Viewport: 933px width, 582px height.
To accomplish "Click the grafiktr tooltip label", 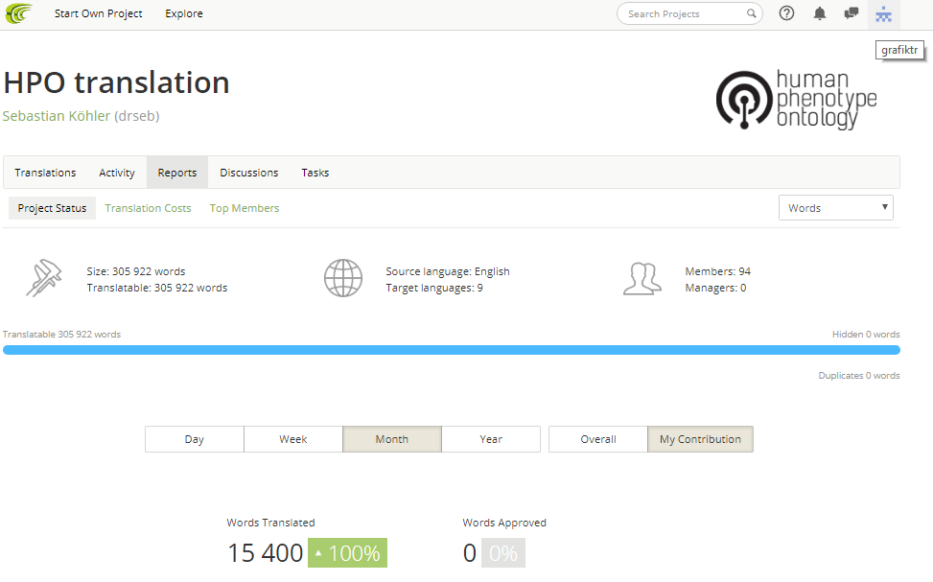I will pyautogui.click(x=899, y=50).
